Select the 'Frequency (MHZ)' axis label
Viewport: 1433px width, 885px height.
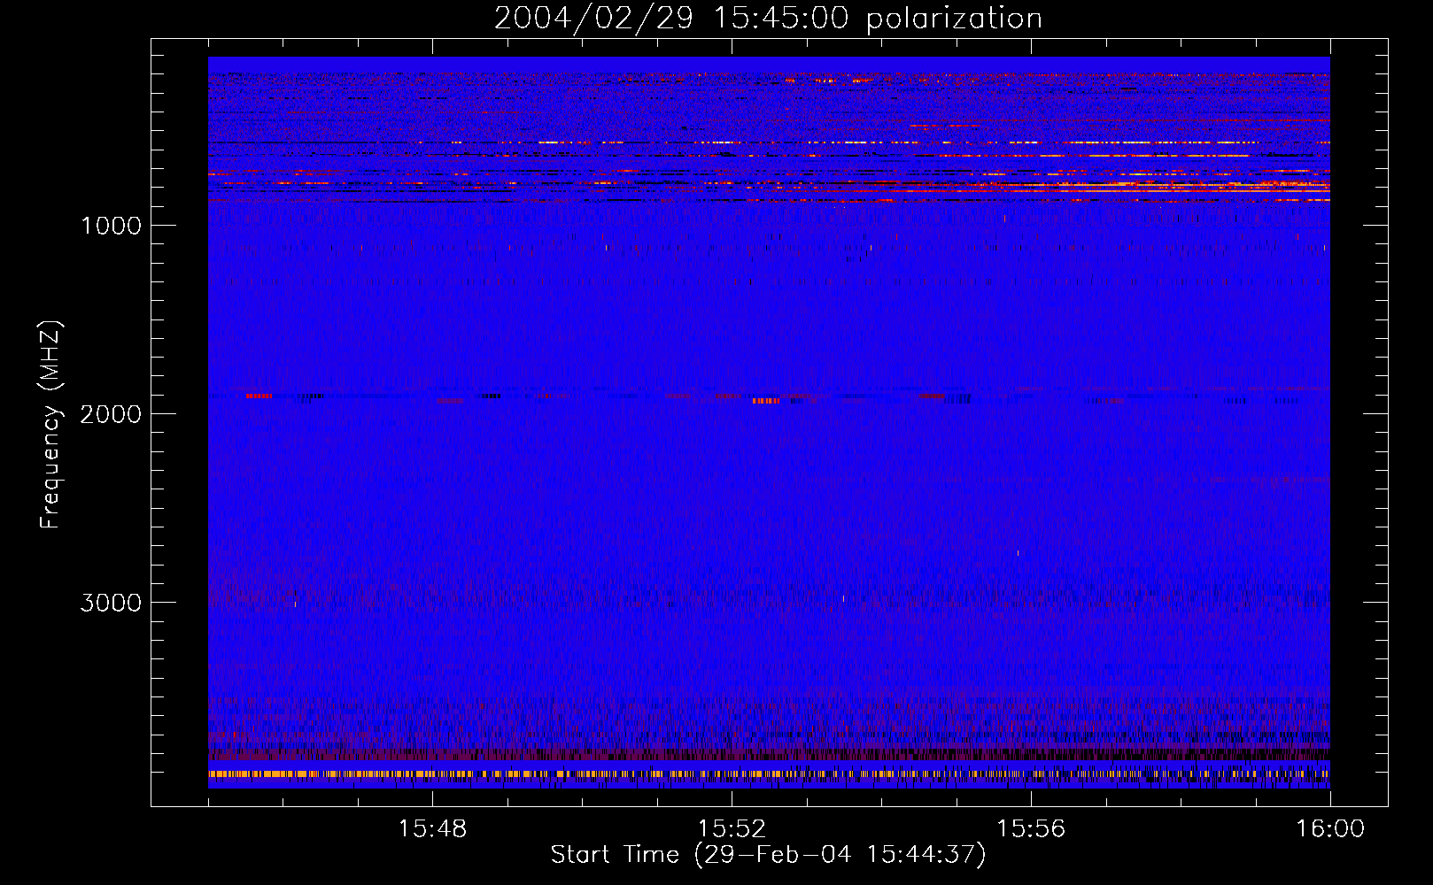click(51, 425)
